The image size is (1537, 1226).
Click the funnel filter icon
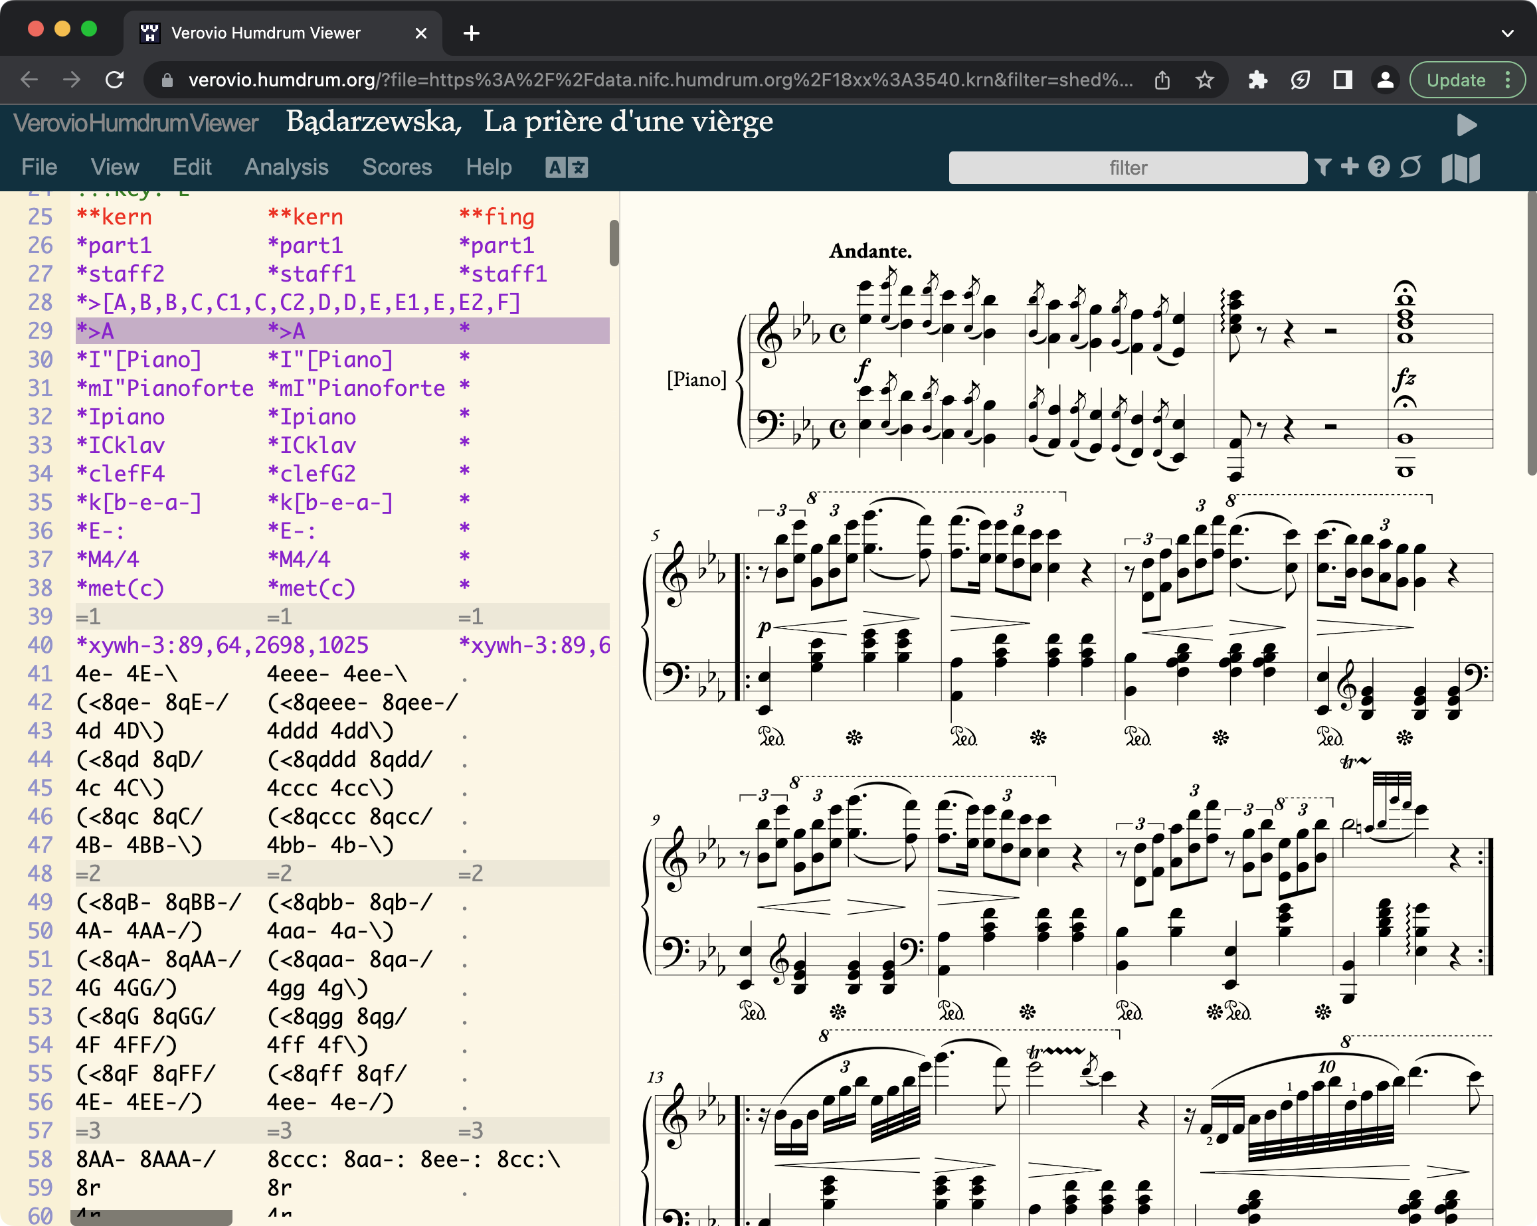[1322, 167]
